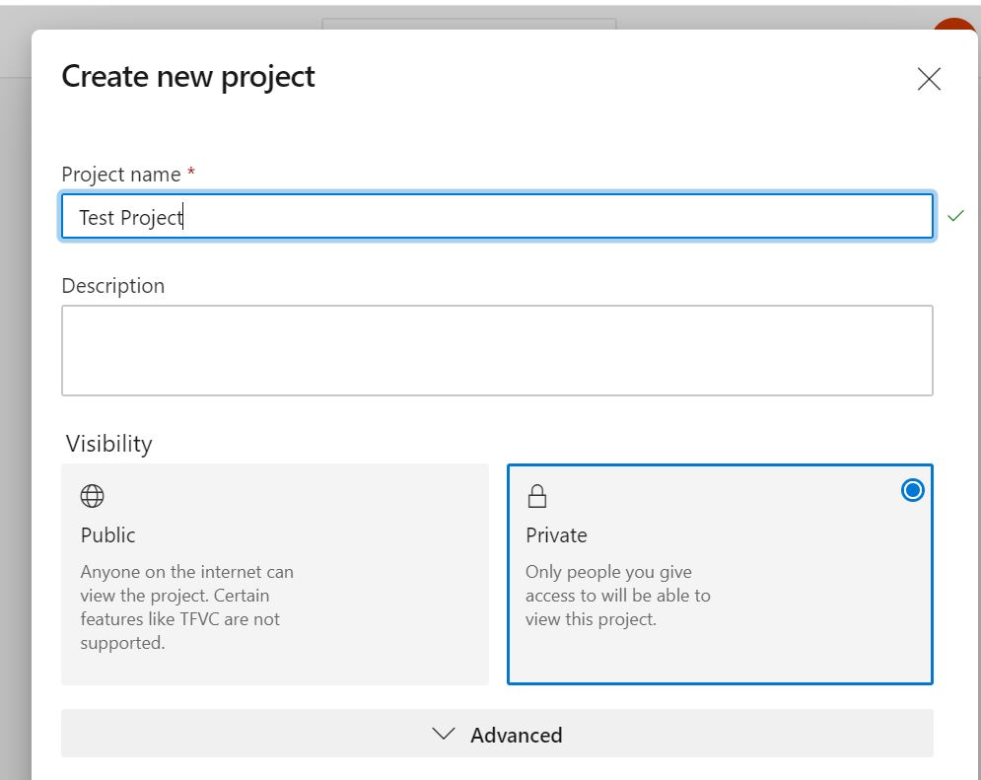Click the Private card title text

tap(556, 535)
